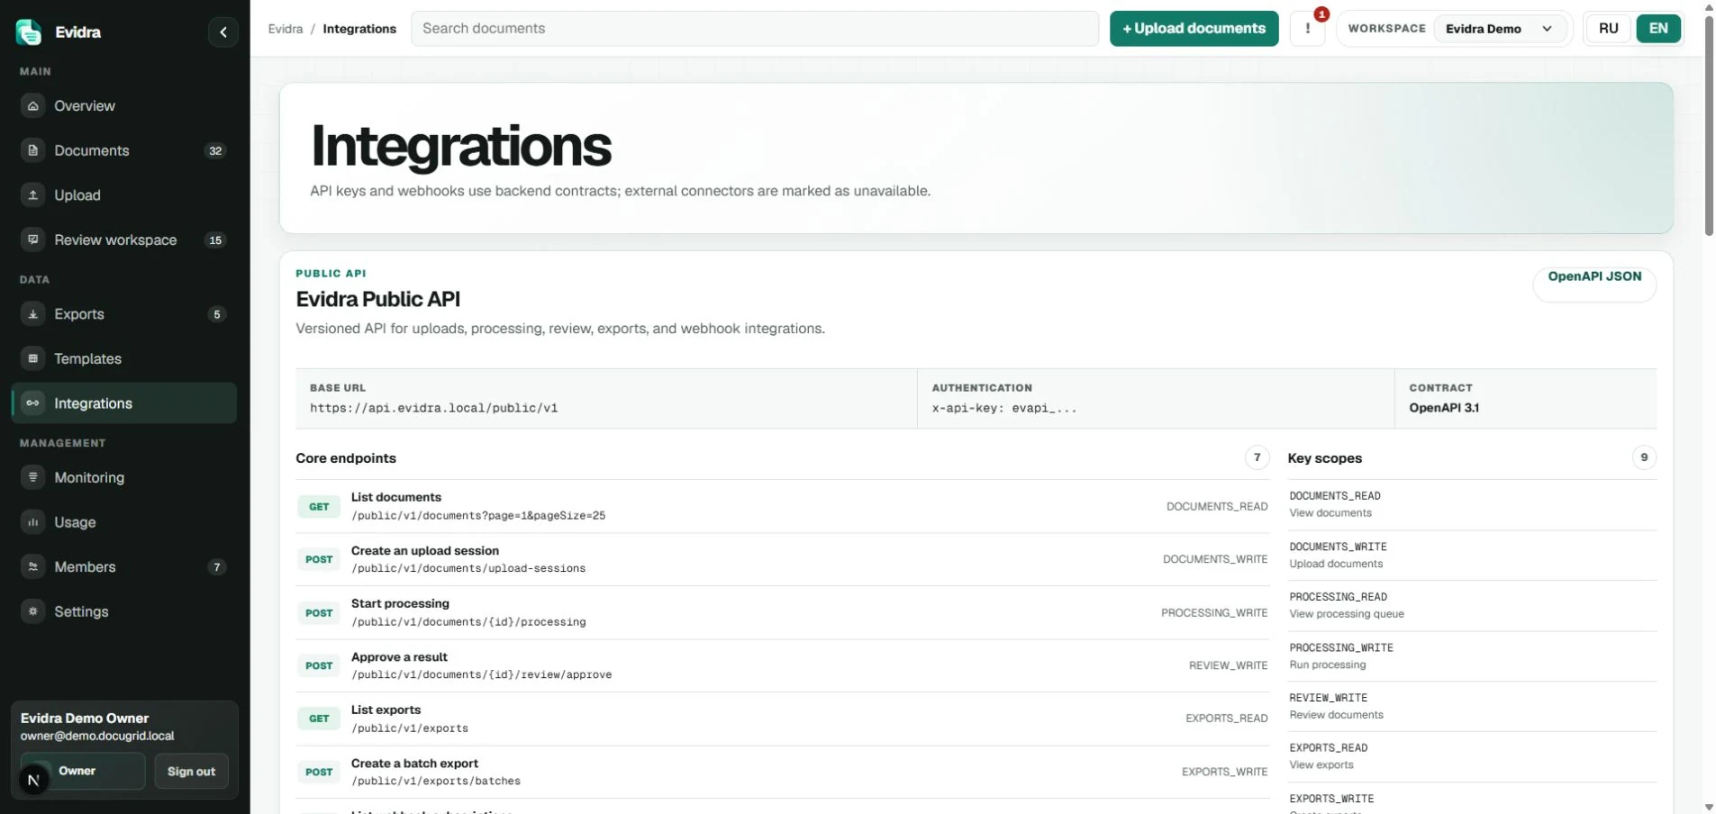The height and width of the screenshot is (814, 1716).
Task: Click the REVIEW_WRITE key scope entry
Action: pos(1472,706)
